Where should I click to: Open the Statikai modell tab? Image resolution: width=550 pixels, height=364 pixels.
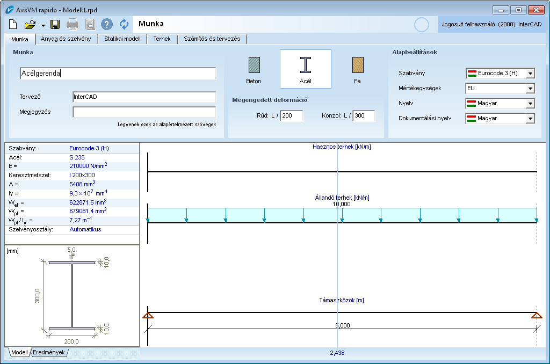[x=122, y=39]
